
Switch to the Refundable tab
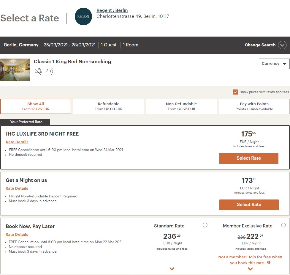tap(108, 106)
